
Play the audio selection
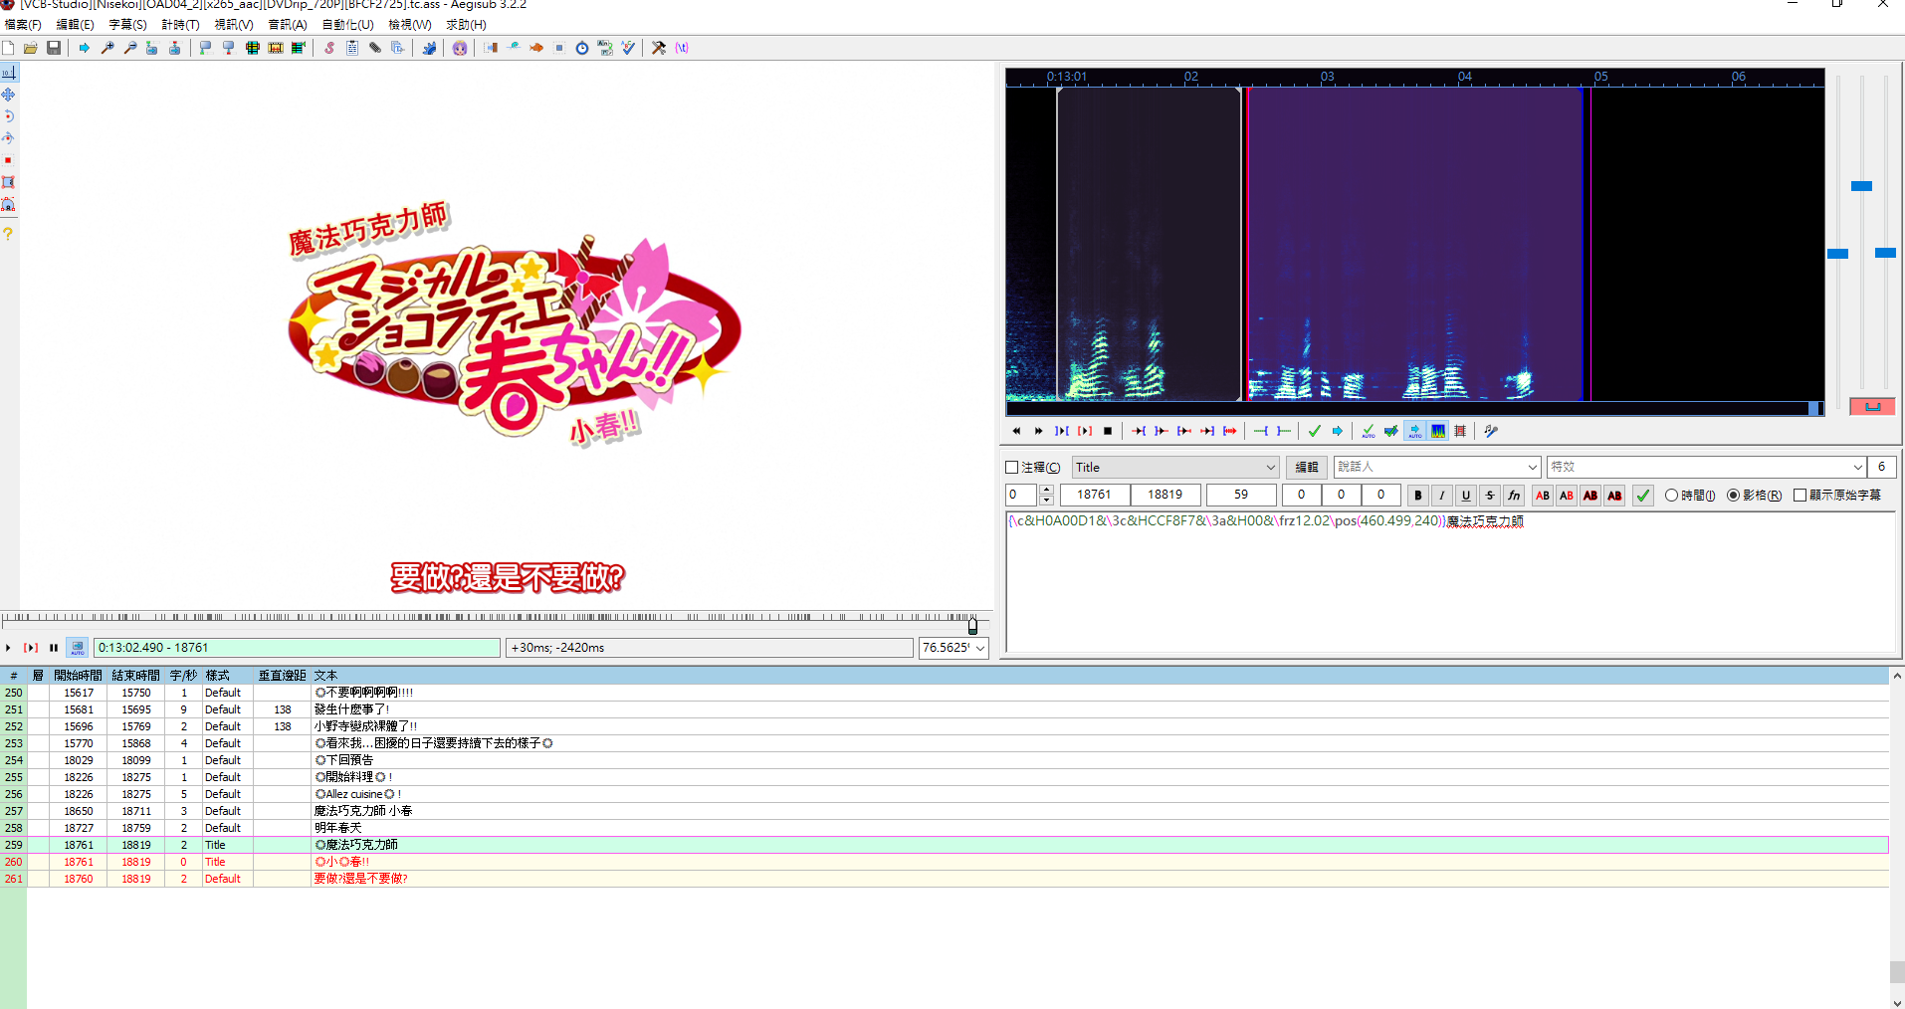[1085, 431]
